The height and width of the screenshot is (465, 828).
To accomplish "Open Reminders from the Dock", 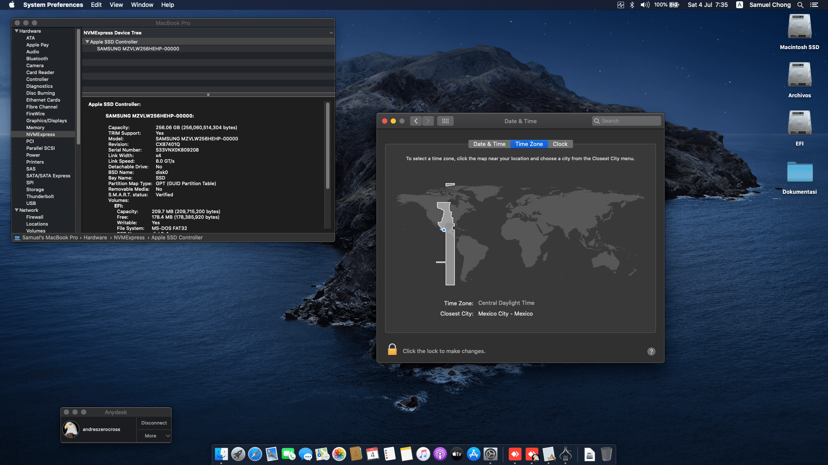I will 389,454.
